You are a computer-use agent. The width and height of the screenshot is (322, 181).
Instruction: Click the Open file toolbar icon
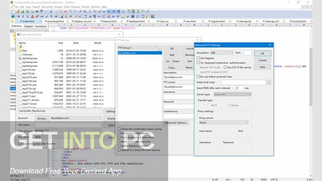[18, 11]
